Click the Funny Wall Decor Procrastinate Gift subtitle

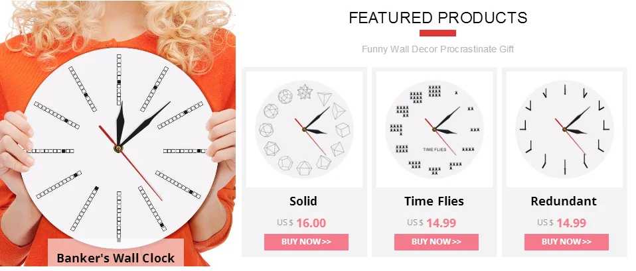coord(438,50)
